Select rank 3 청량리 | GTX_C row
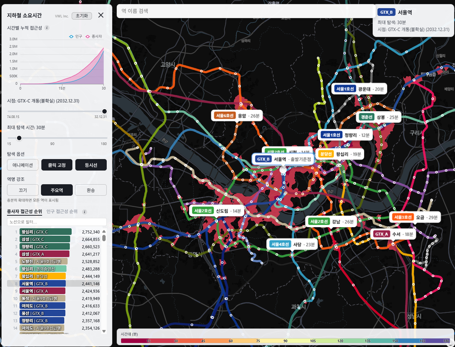 pyautogui.click(x=54, y=247)
